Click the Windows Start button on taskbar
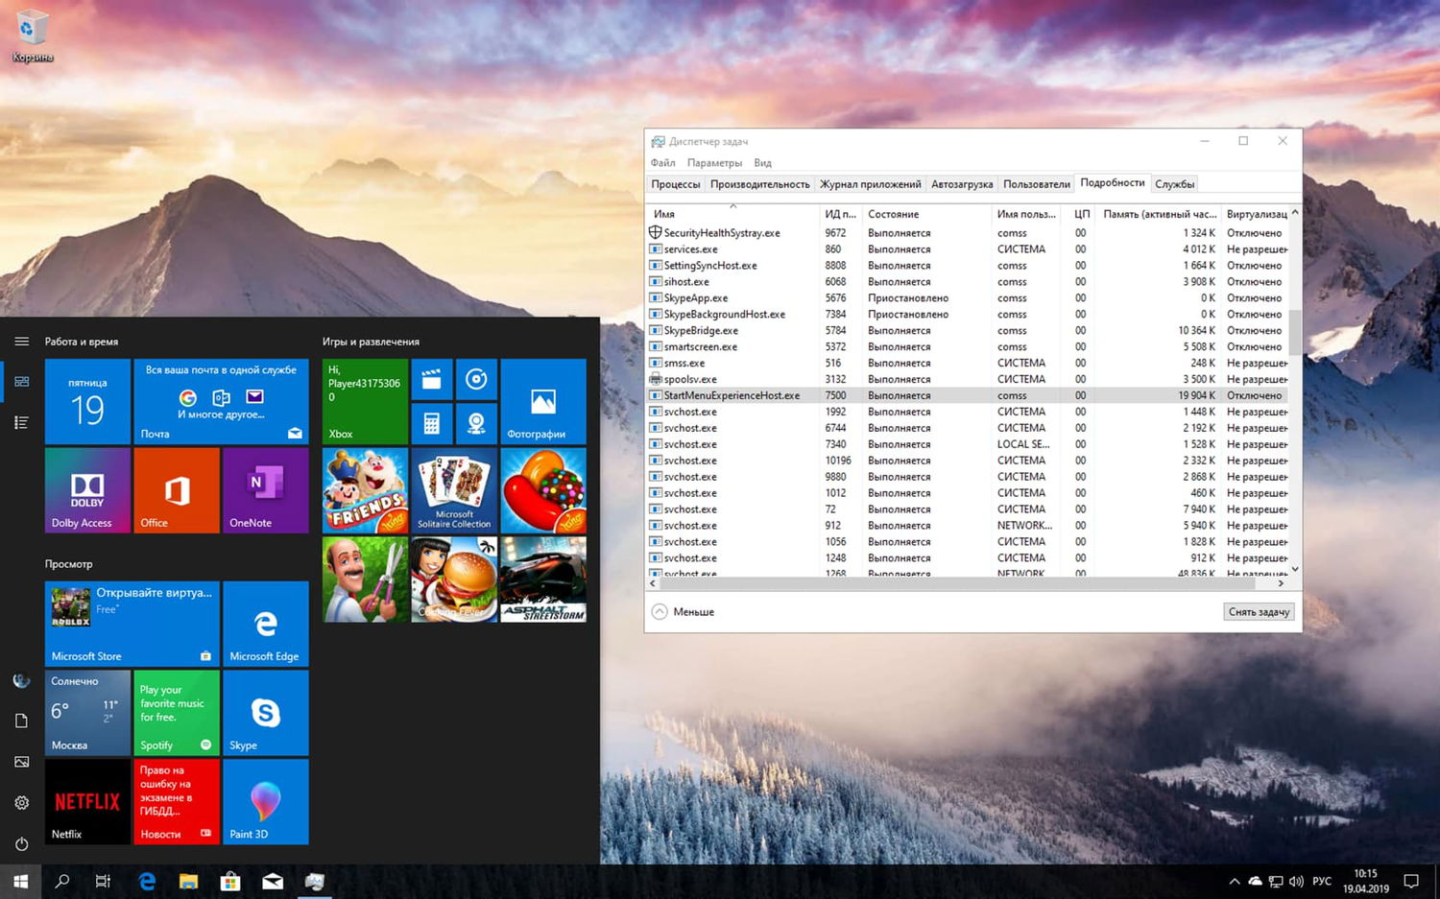1440x899 pixels. point(20,881)
